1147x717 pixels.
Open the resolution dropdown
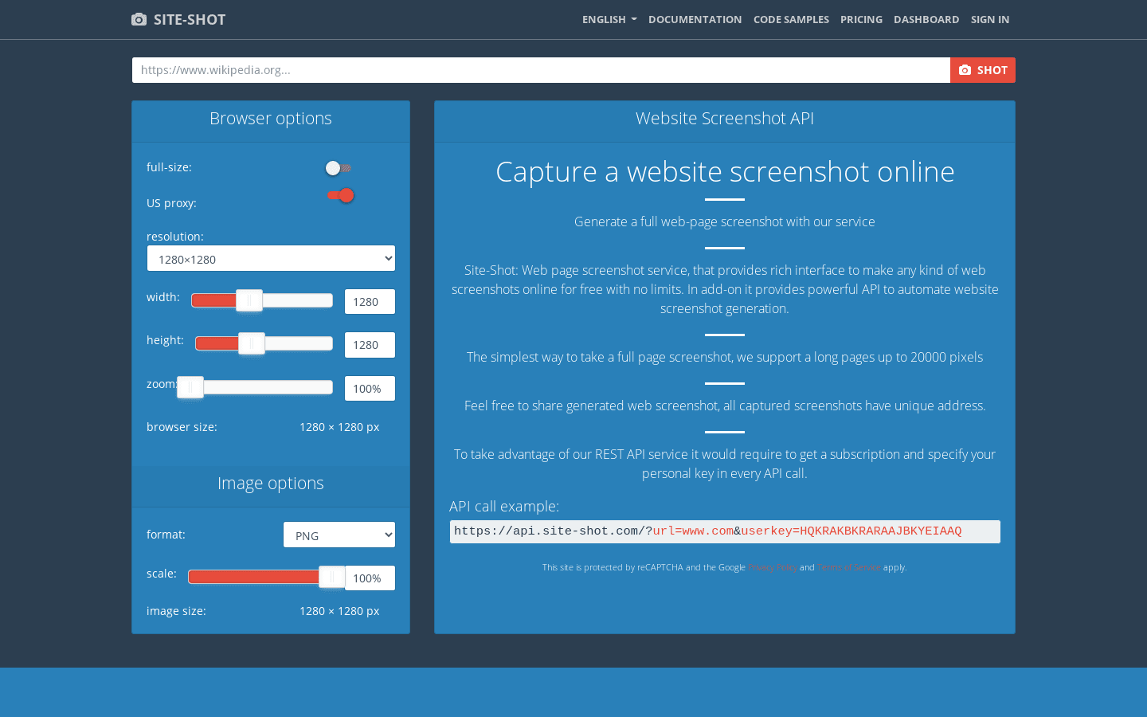tap(271, 258)
